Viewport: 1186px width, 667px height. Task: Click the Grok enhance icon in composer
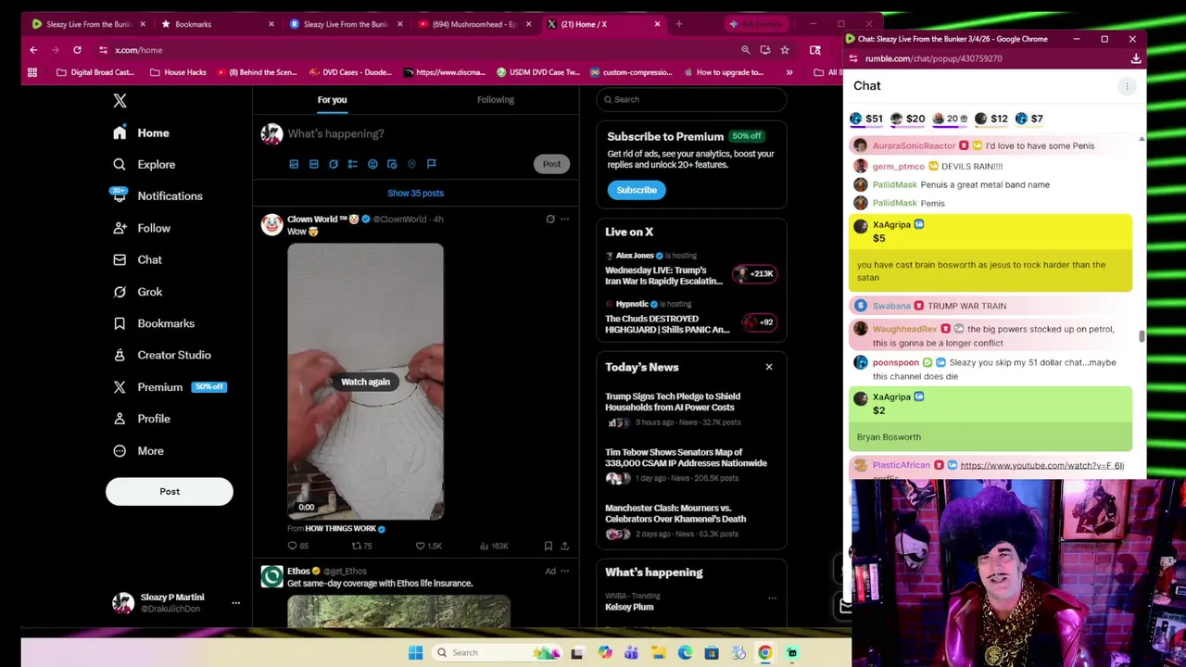[x=334, y=164]
